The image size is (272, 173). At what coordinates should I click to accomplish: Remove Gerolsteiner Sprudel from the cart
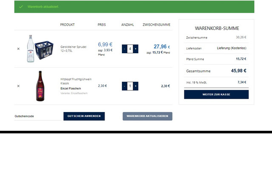click(x=18, y=49)
